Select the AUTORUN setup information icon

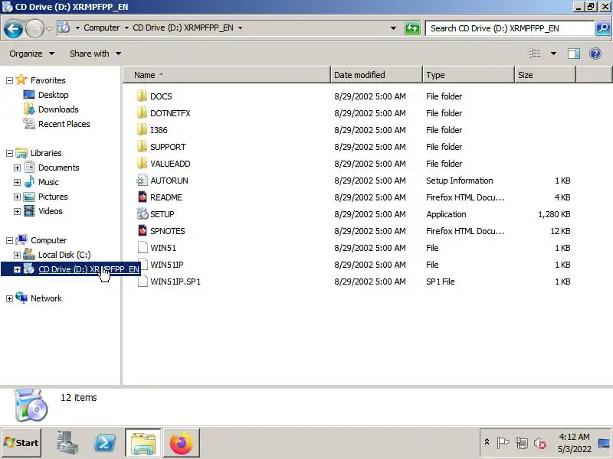click(x=142, y=181)
